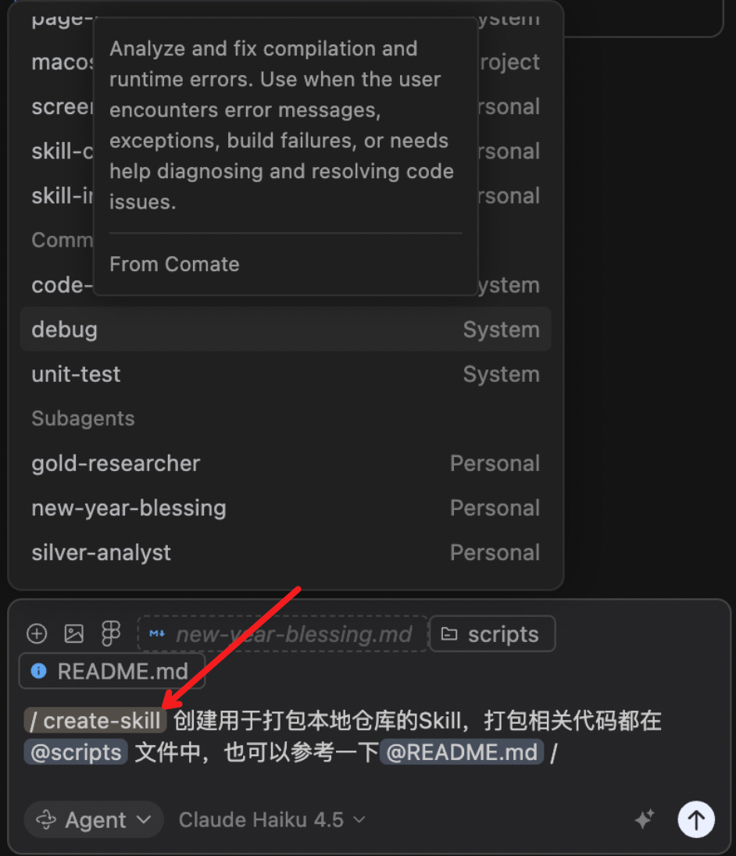The width and height of the screenshot is (736, 856).
Task: Click the From Comate tooltip text
Action: pos(174,264)
